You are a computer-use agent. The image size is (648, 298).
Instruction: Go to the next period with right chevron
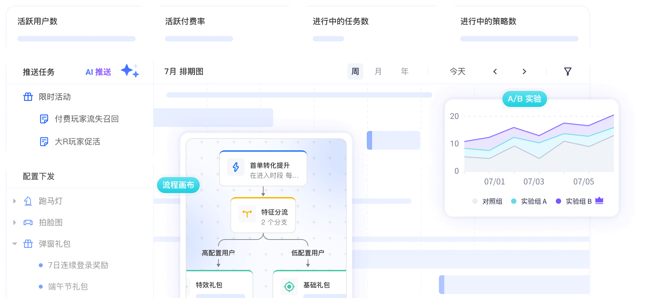524,71
